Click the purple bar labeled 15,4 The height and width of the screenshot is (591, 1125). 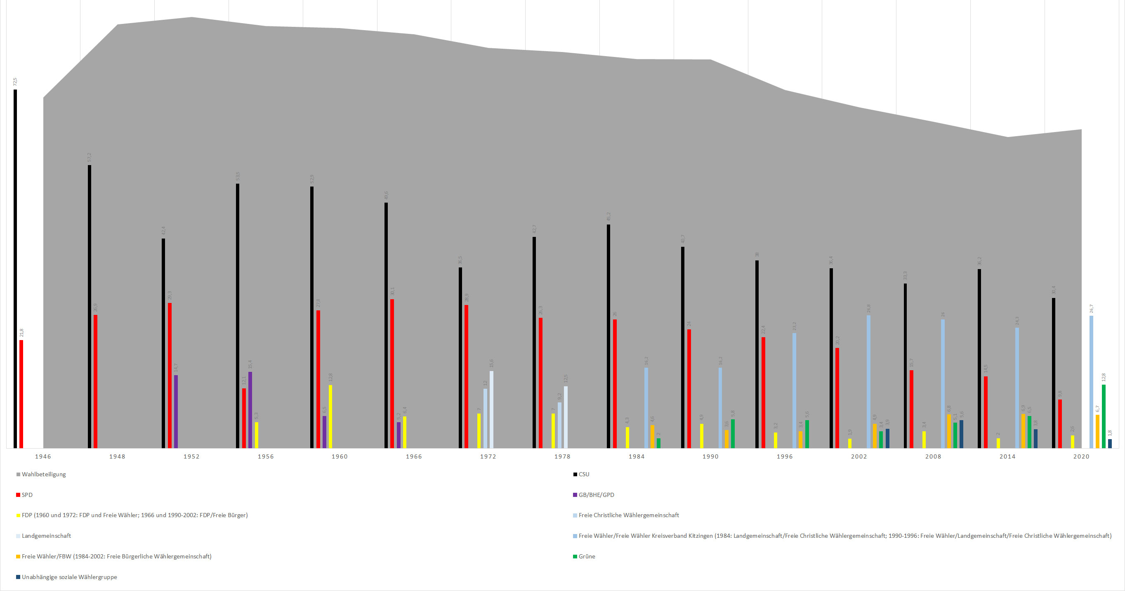(250, 410)
